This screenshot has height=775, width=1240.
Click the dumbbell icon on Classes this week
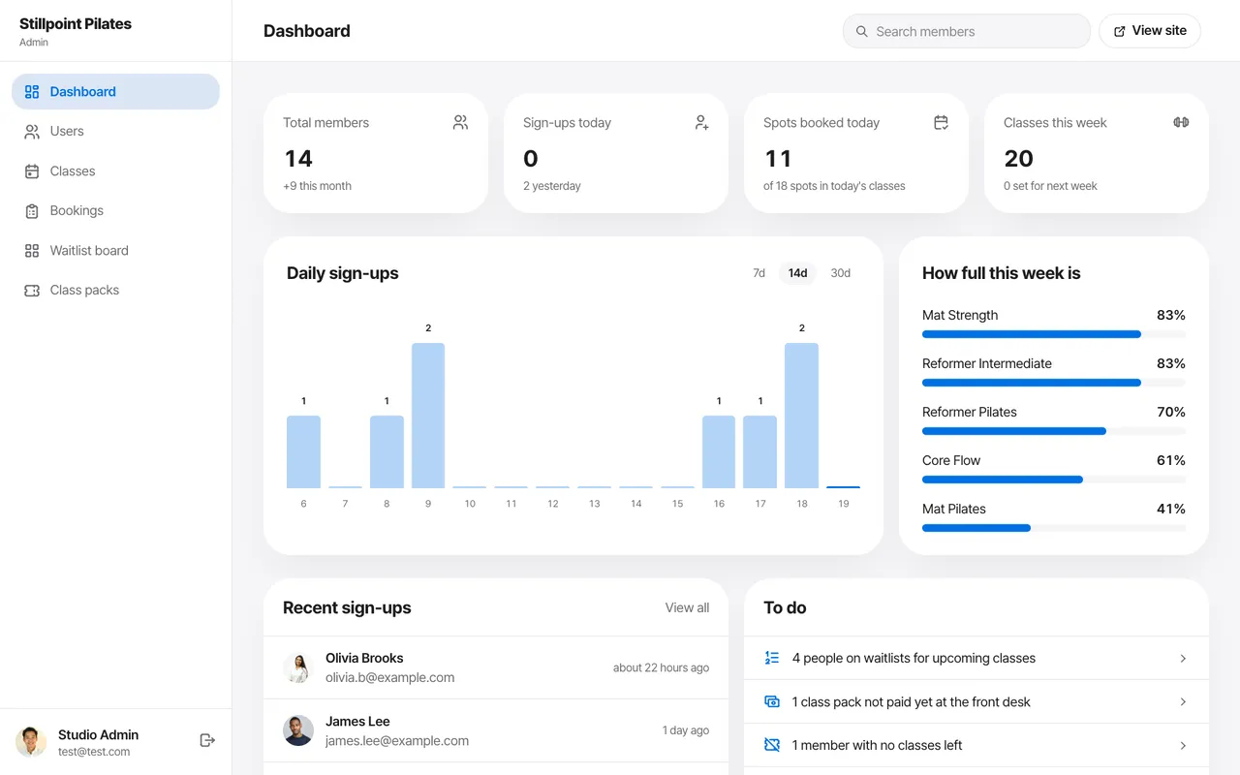click(x=1181, y=122)
